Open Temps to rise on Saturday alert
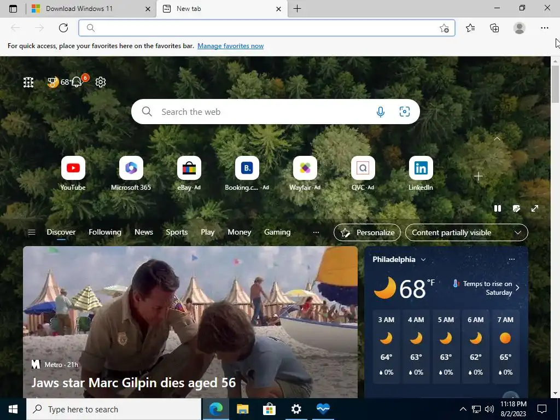 tap(486, 288)
